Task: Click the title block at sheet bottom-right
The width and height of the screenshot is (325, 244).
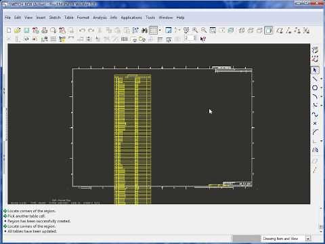Action: [237, 184]
